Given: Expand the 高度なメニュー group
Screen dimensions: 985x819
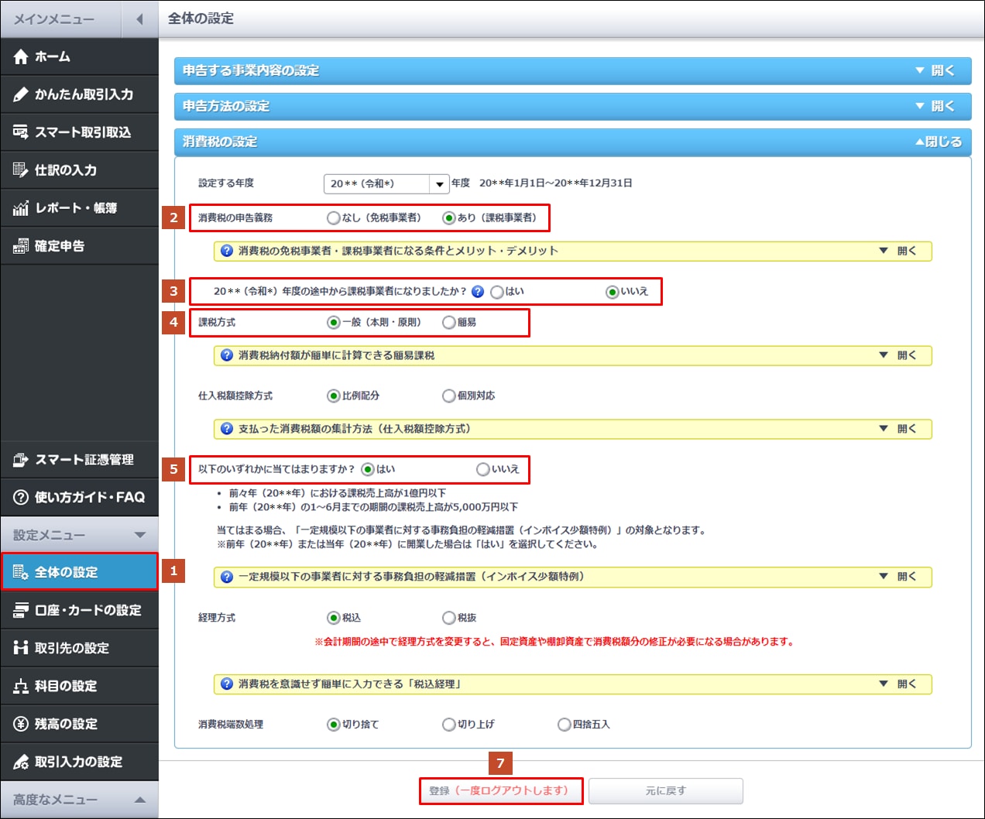Looking at the screenshot, I should click(x=79, y=800).
